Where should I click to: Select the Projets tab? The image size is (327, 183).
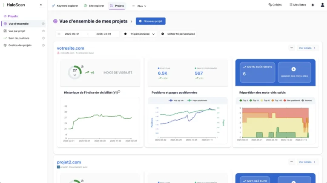coord(117,6)
